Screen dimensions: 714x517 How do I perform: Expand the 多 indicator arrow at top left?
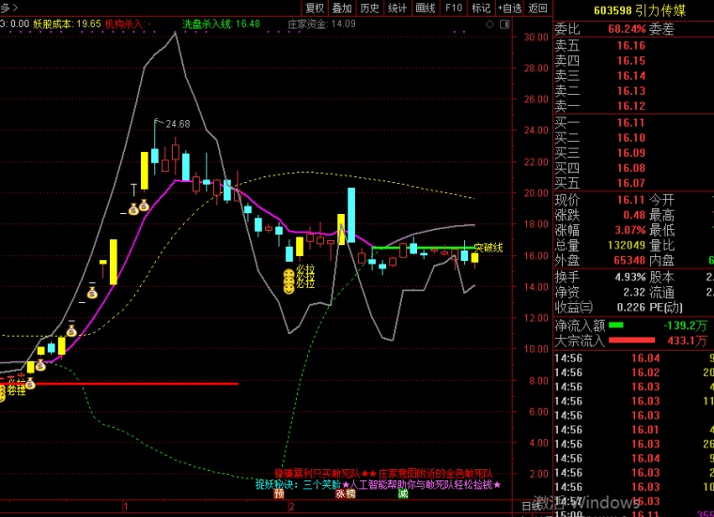pos(9,8)
